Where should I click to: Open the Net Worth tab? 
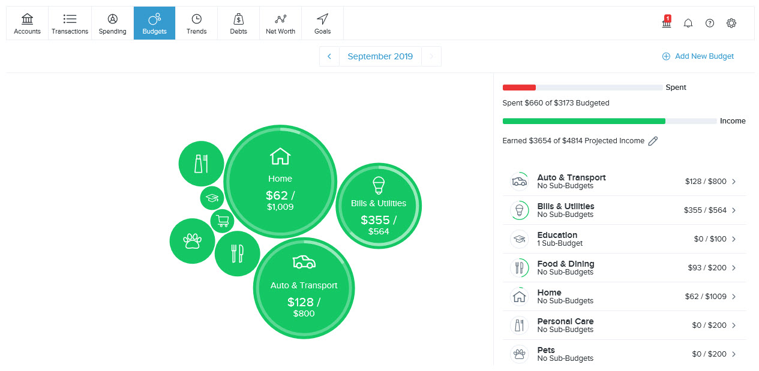[x=280, y=23]
